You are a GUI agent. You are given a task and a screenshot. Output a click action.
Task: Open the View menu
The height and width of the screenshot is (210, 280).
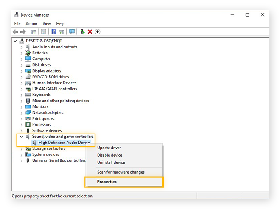pyautogui.click(x=47, y=24)
